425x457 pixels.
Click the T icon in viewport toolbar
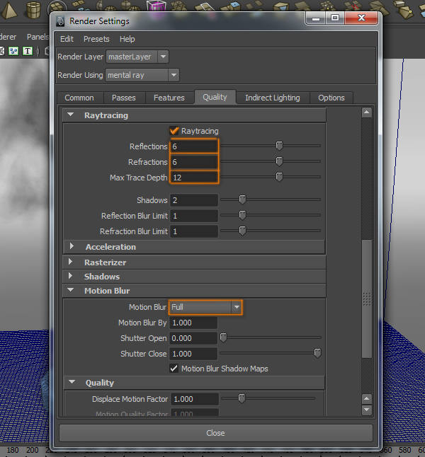[x=28, y=50]
